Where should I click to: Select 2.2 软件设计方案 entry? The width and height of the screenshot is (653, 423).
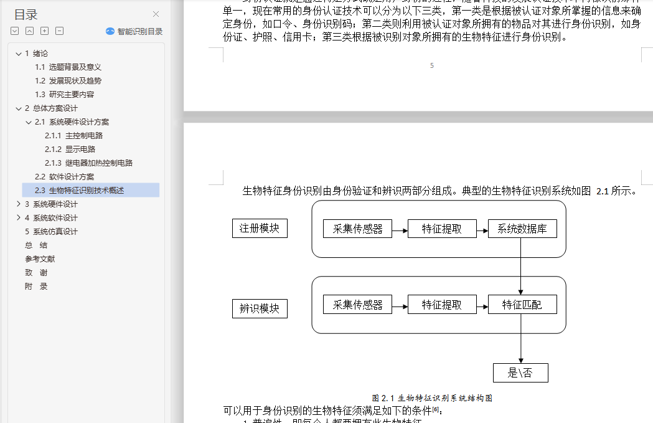[x=64, y=177]
